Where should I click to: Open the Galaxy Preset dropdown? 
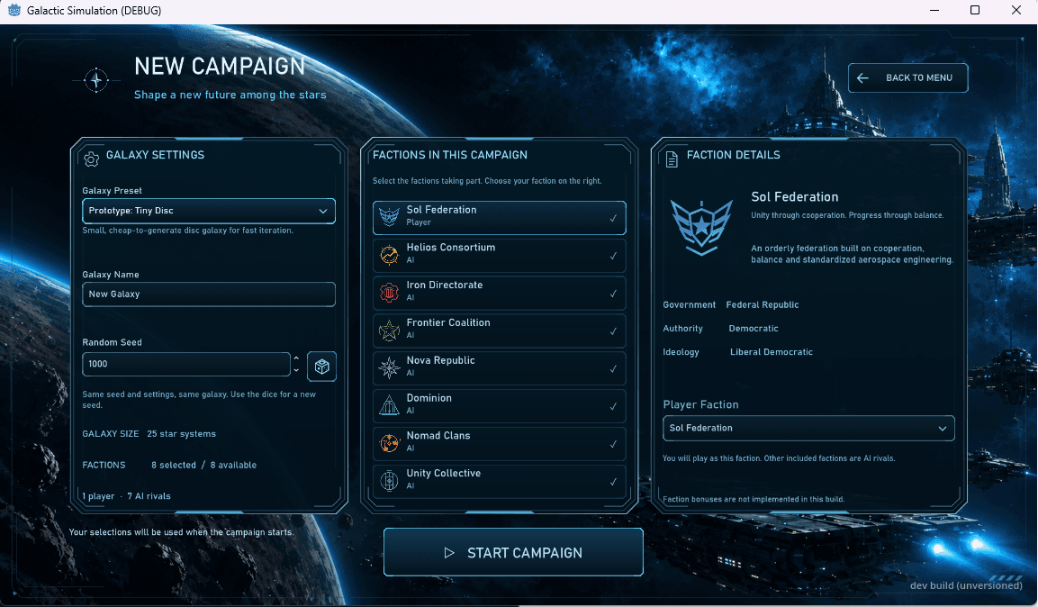(209, 211)
